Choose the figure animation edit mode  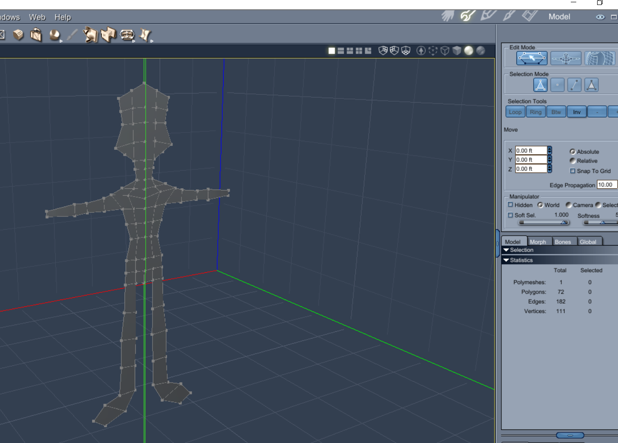pos(566,58)
